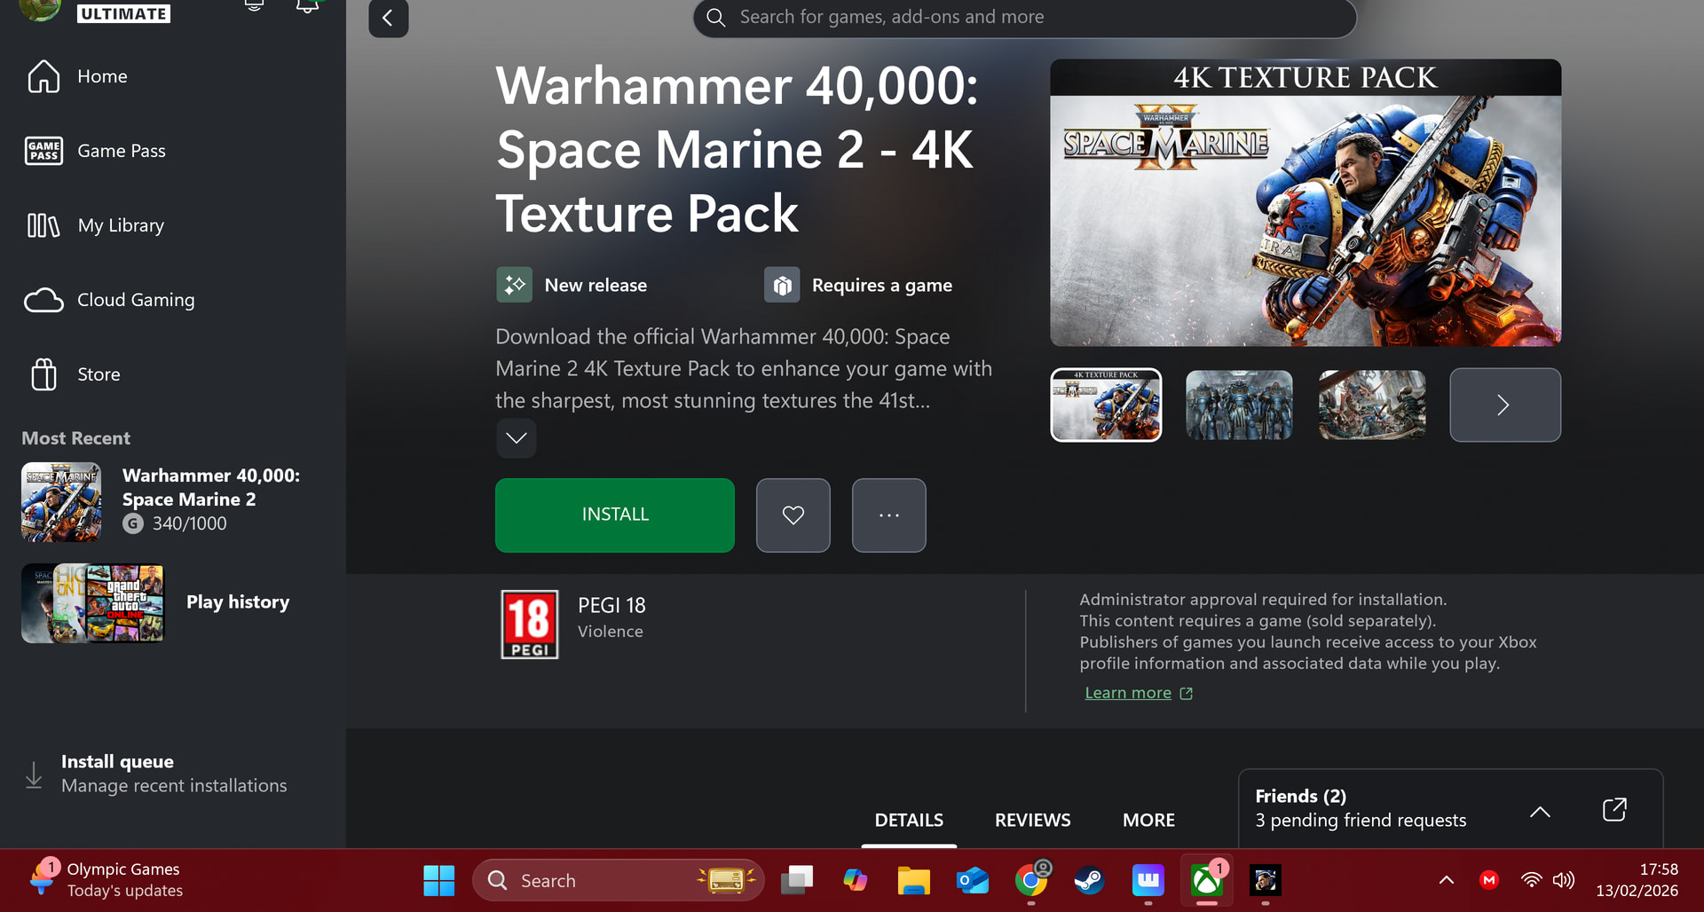
Task: Pop out the Friends panel
Action: click(x=1613, y=809)
